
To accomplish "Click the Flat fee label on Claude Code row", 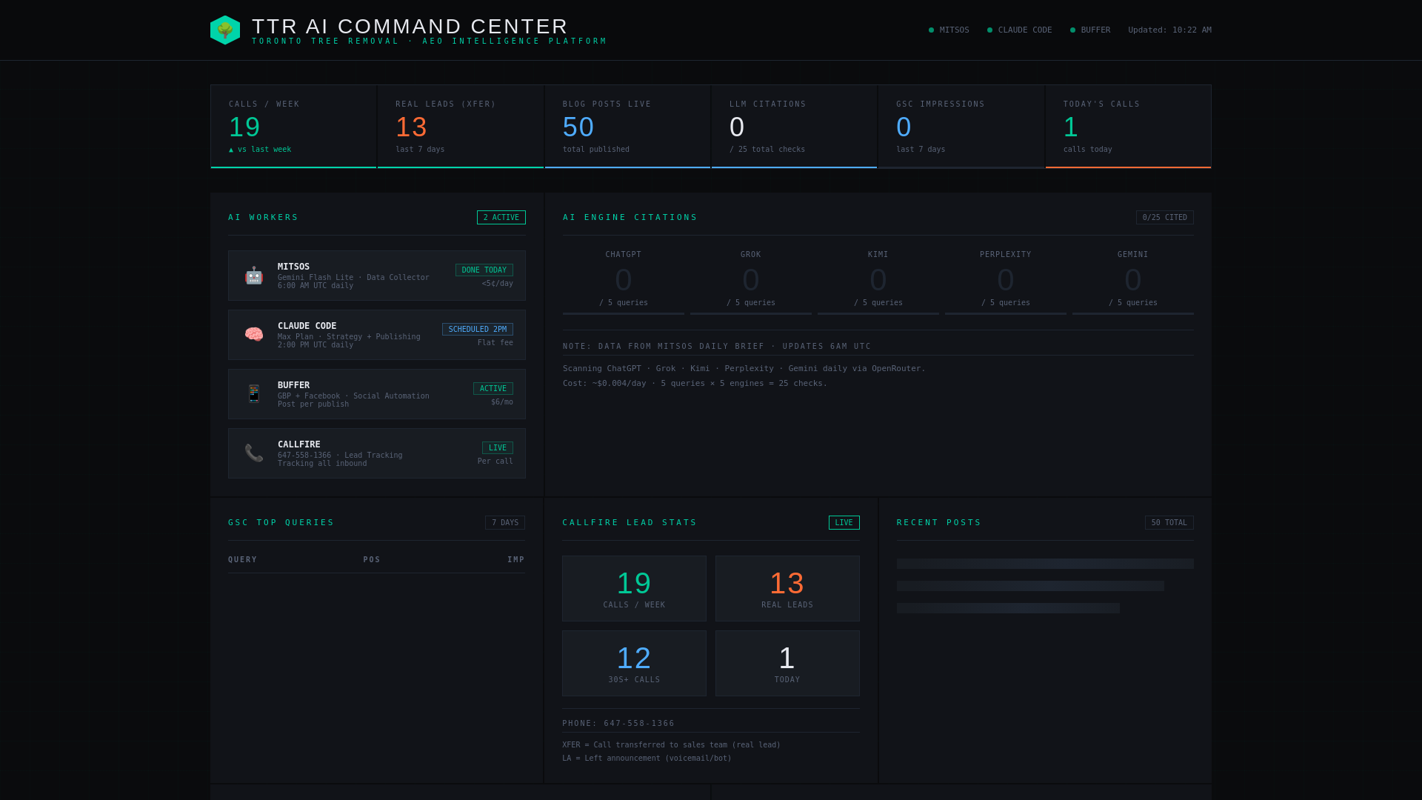I will tap(495, 343).
